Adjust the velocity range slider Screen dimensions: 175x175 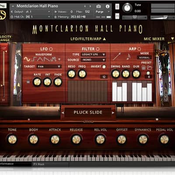pos(4,73)
